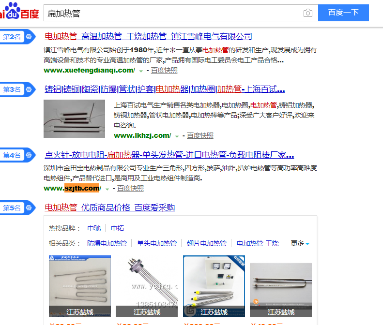The image size is (383, 325).
Task: Click the description text of 镇江雪峰电气 result
Action: point(180,55)
